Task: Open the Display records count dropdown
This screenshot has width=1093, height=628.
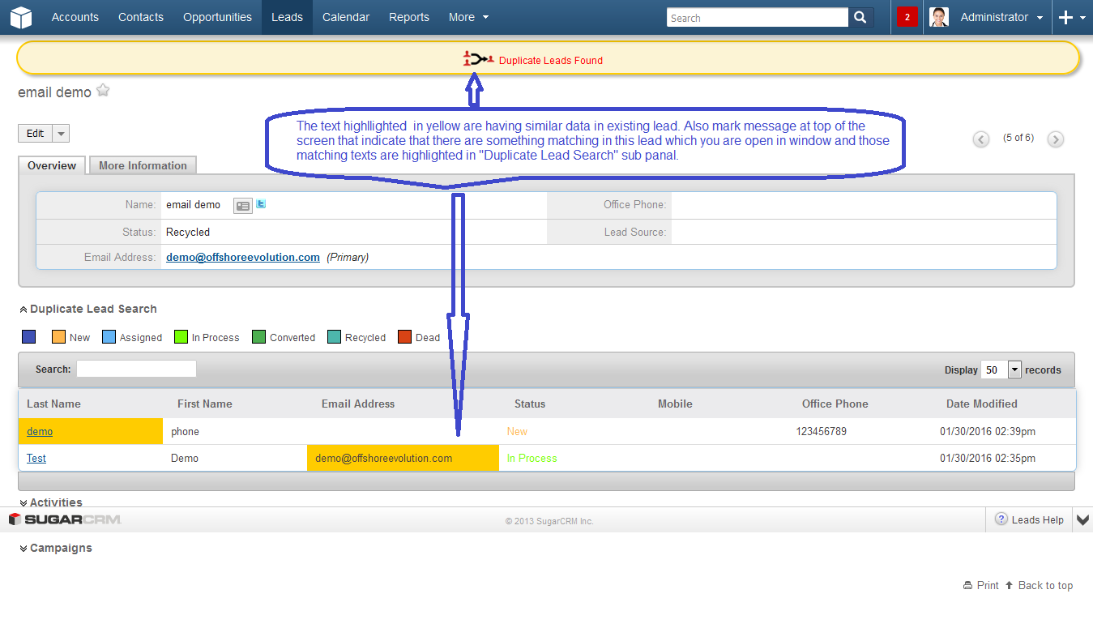Action: [1014, 369]
